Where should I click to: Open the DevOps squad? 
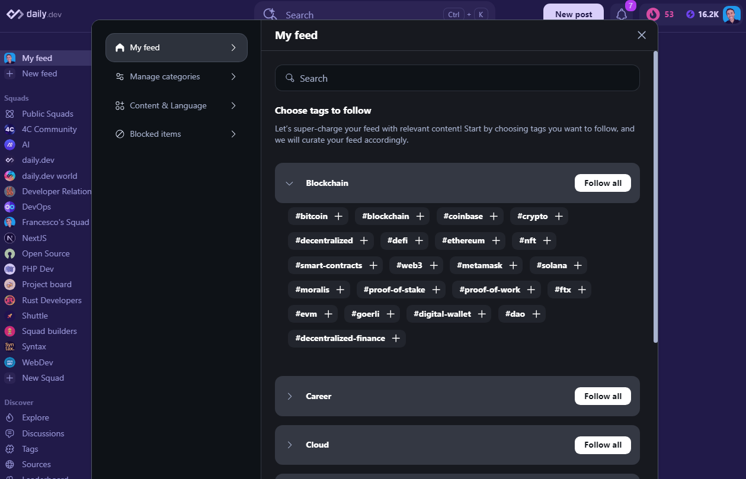pyautogui.click(x=46, y=207)
